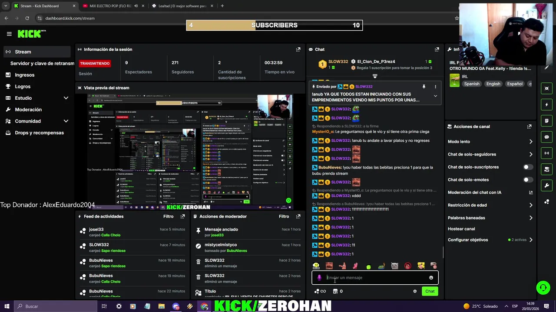Open Filtro in Feed de actividades
The height and width of the screenshot is (312, 556).
(168, 216)
